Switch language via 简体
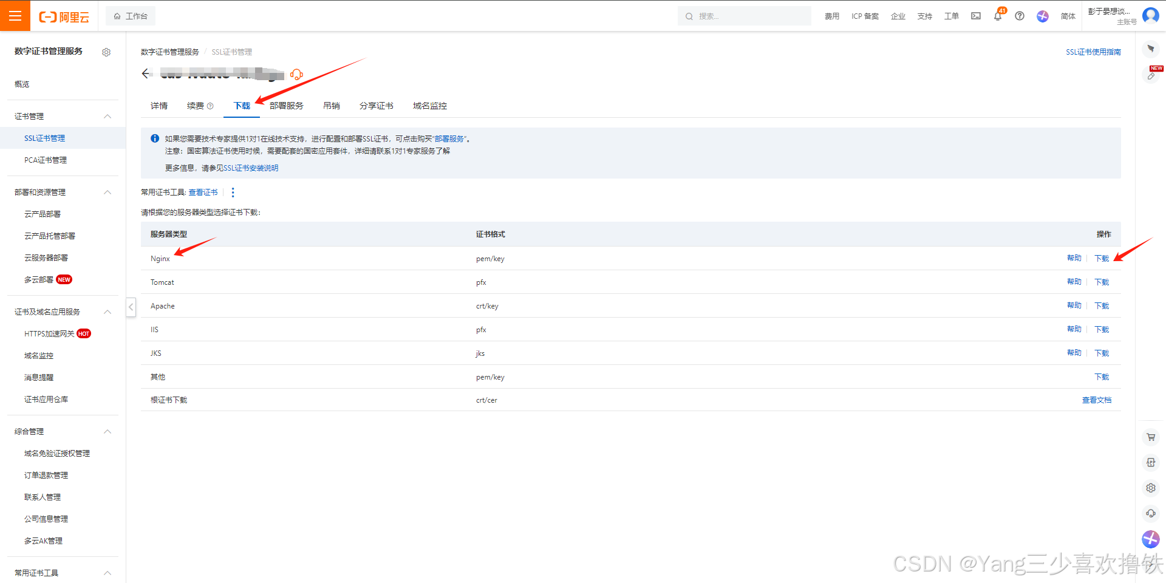The image size is (1166, 583). [x=1068, y=16]
